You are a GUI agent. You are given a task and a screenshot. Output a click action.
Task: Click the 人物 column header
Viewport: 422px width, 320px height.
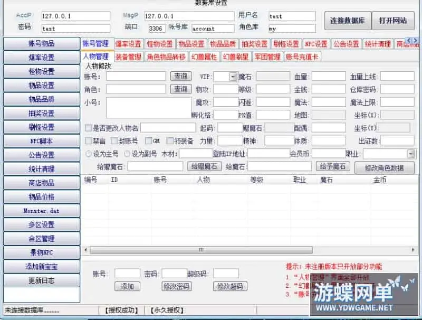coord(204,180)
